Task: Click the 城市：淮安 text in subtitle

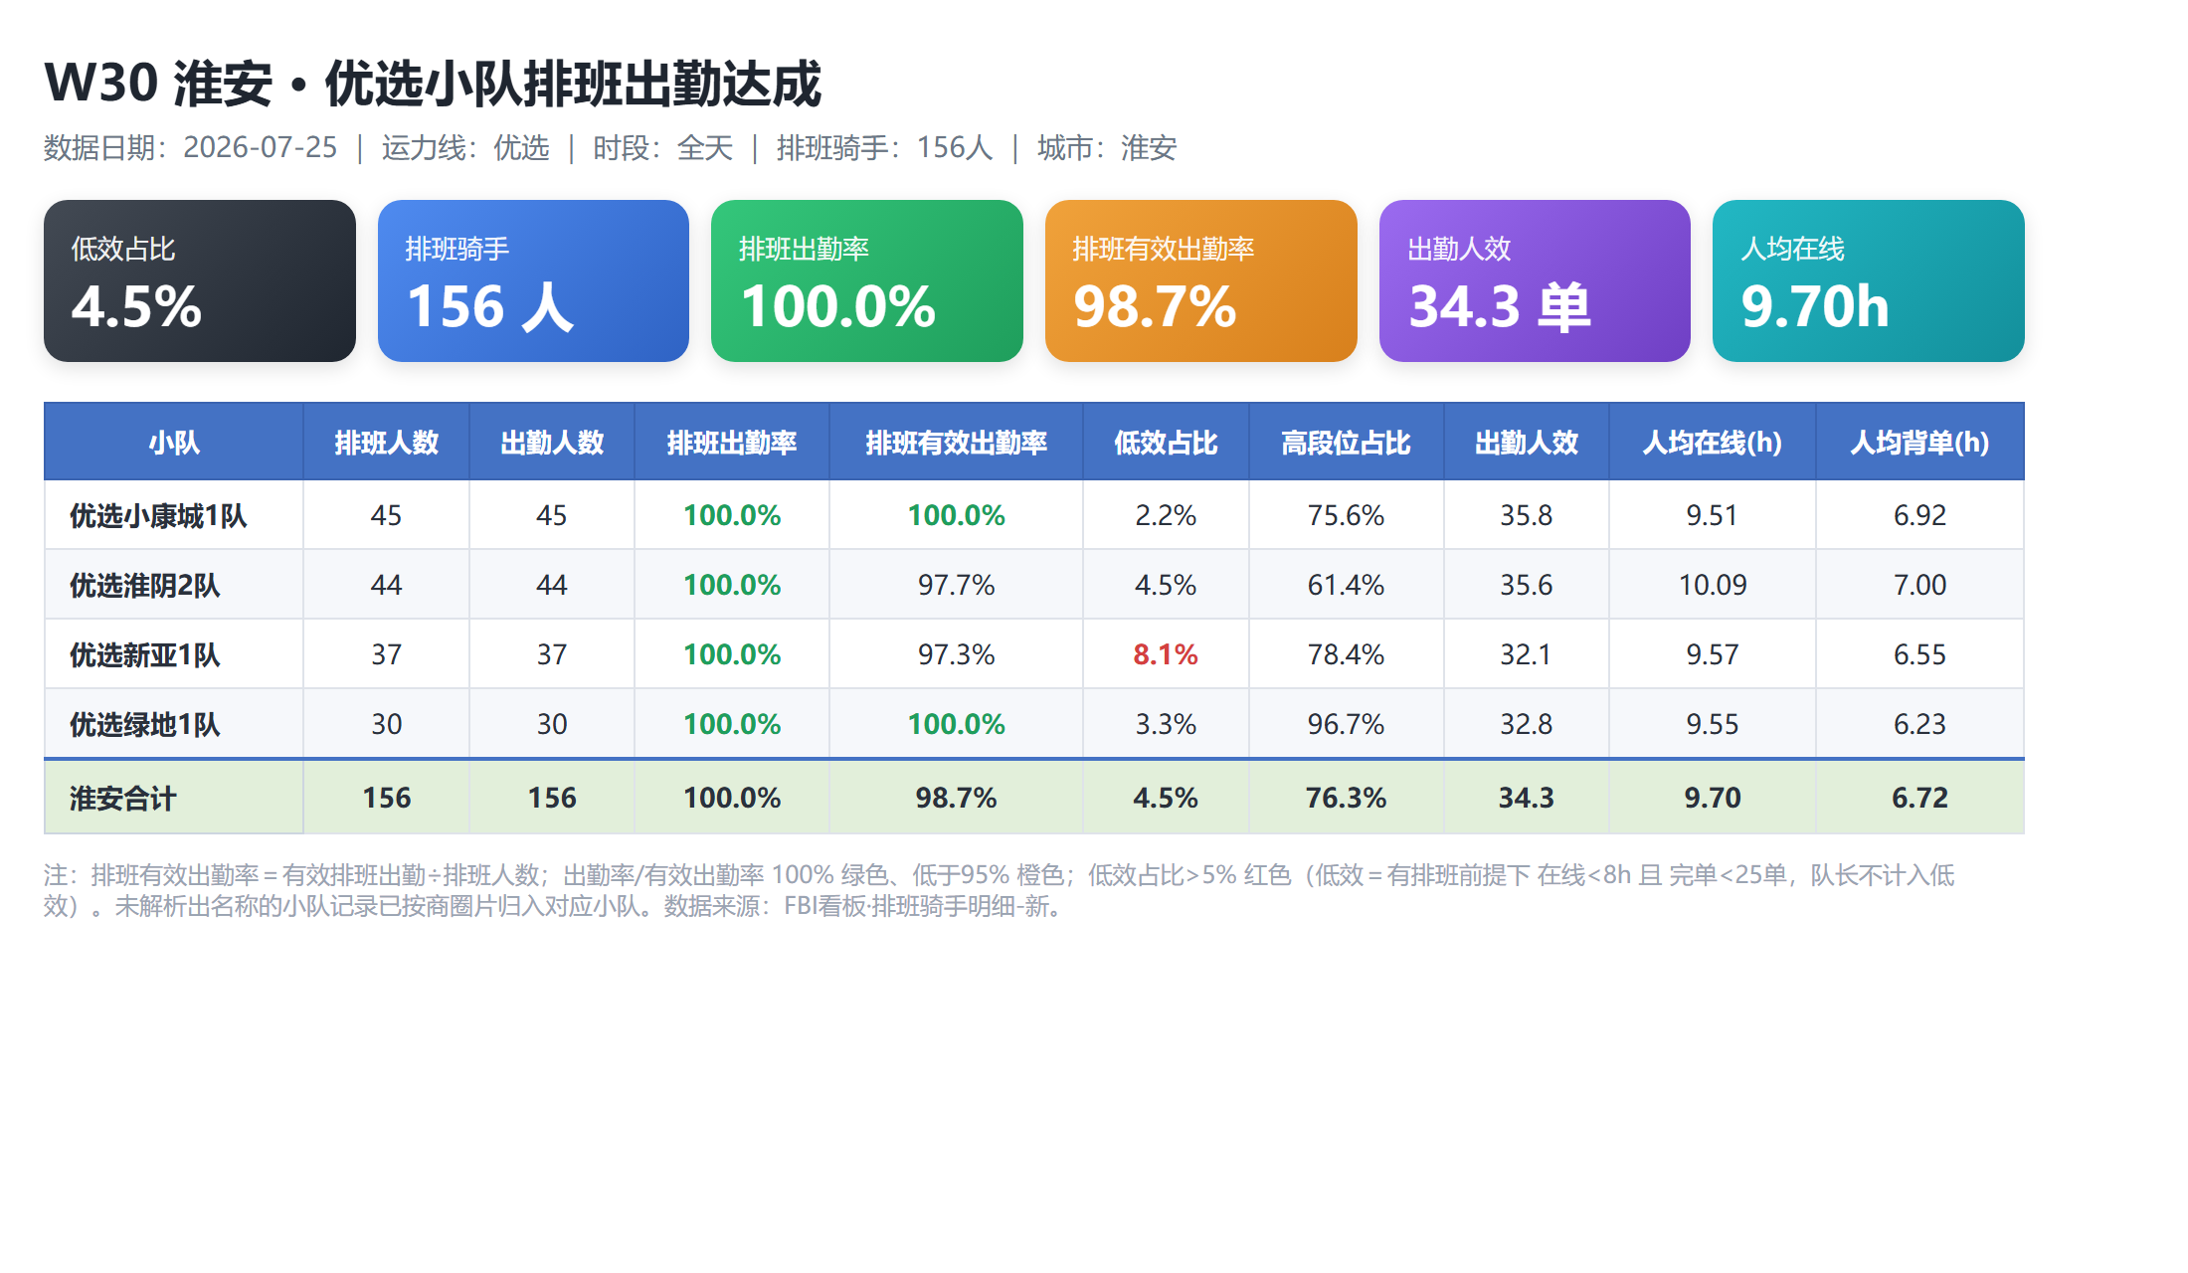Action: click(x=1107, y=148)
